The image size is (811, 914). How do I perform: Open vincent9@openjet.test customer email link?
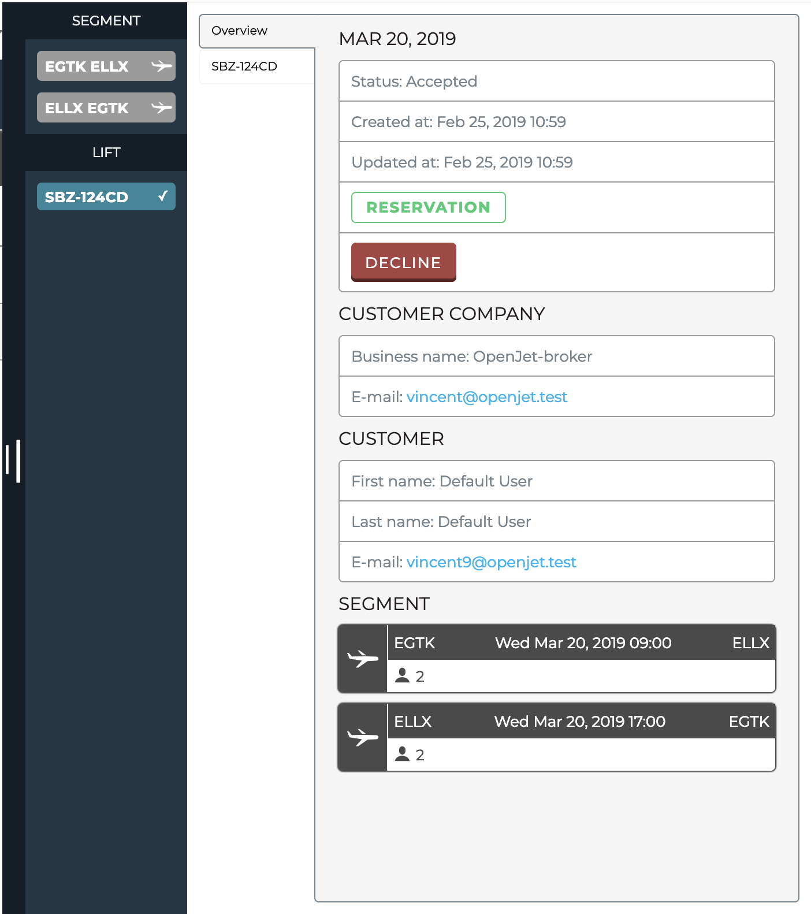click(491, 562)
